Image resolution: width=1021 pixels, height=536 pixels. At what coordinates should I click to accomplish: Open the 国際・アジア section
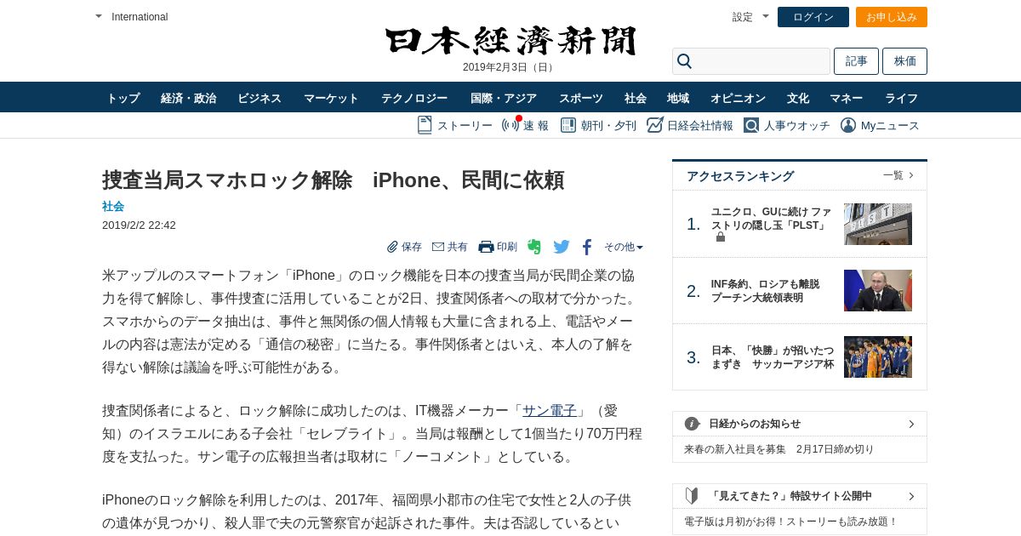click(x=504, y=98)
